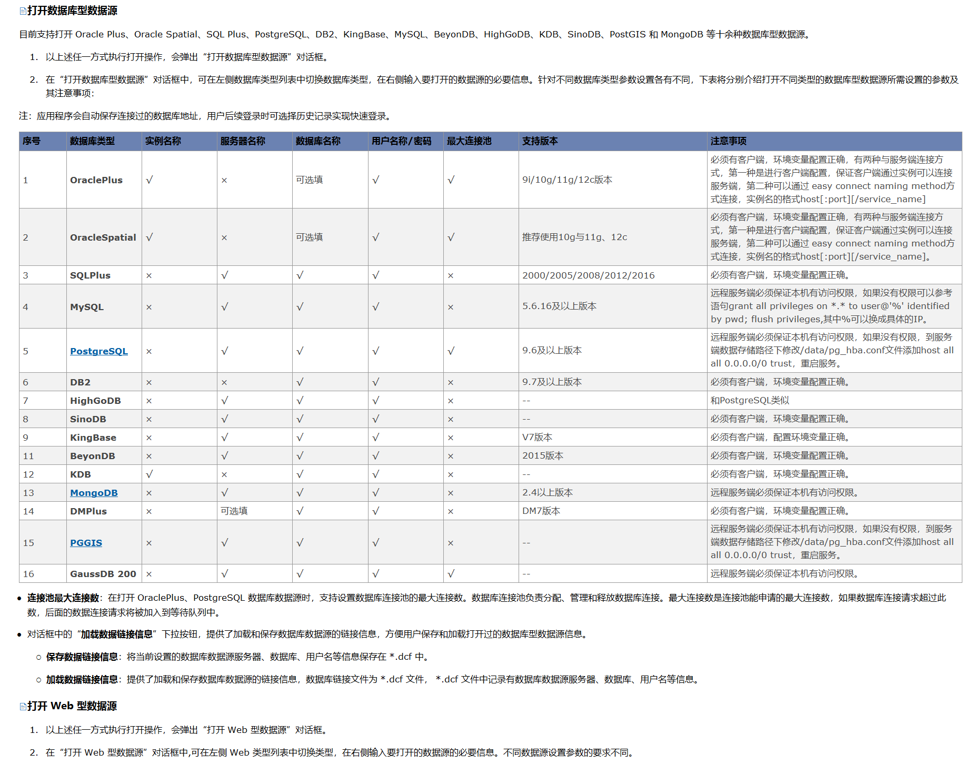The image size is (975, 764).
Task: Click the 服务器名称 column header
Action: (x=255, y=141)
